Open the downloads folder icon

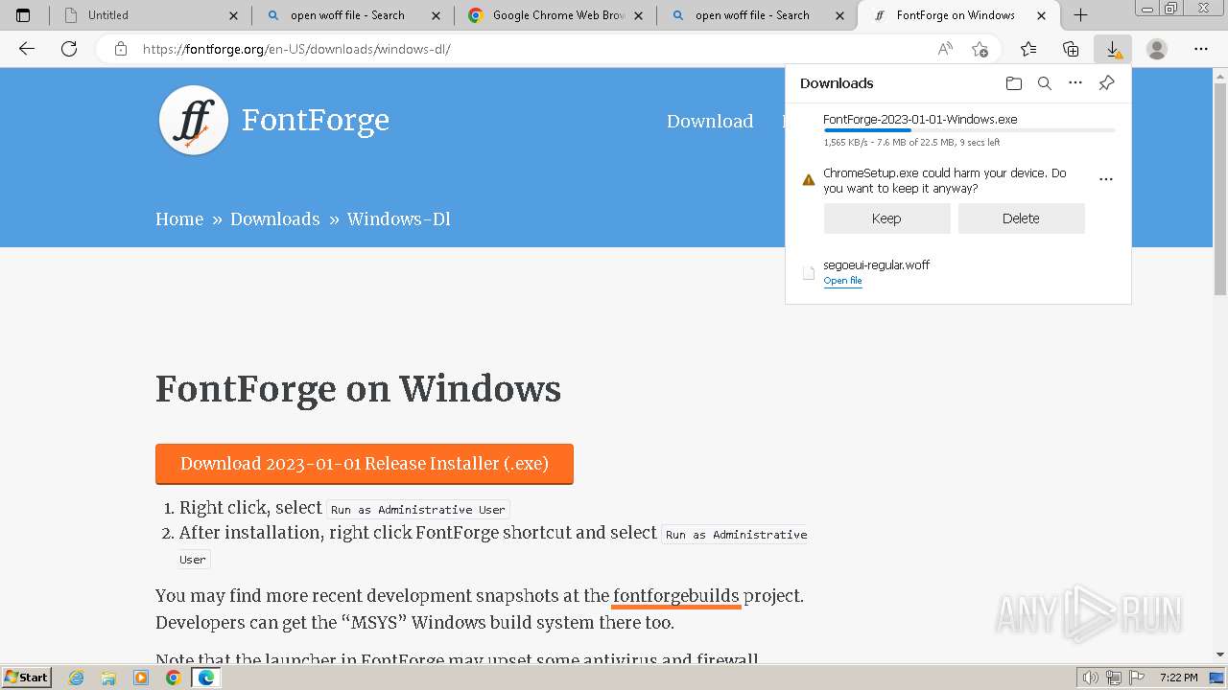click(x=1014, y=83)
